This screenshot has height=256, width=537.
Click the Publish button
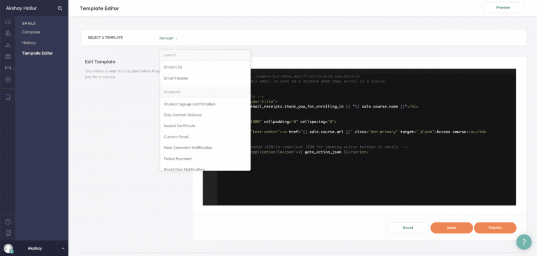point(495,228)
